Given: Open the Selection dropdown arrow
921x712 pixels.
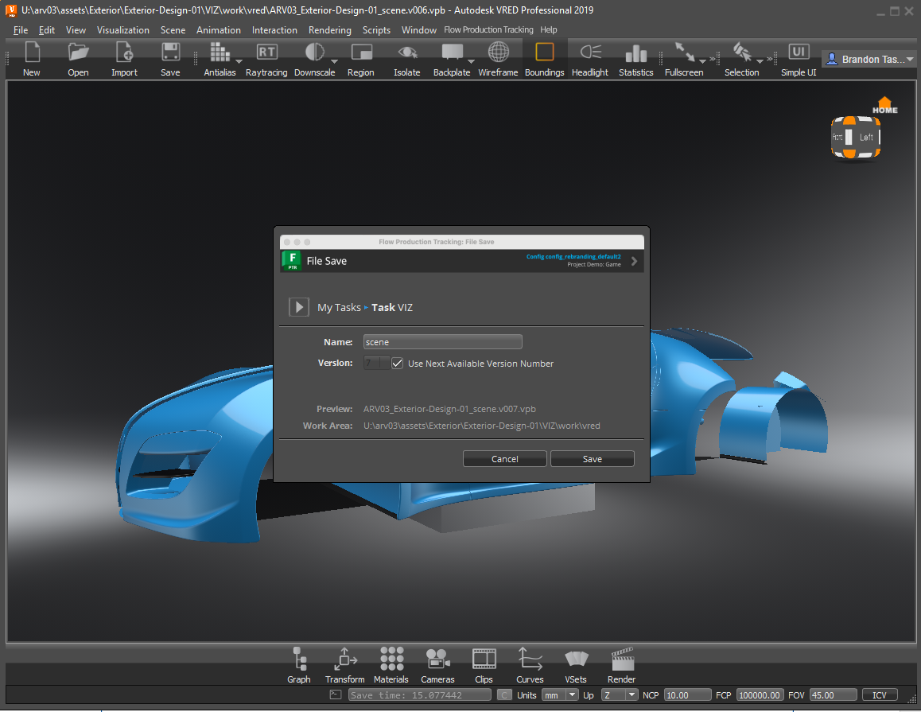Looking at the screenshot, I should pos(760,61).
